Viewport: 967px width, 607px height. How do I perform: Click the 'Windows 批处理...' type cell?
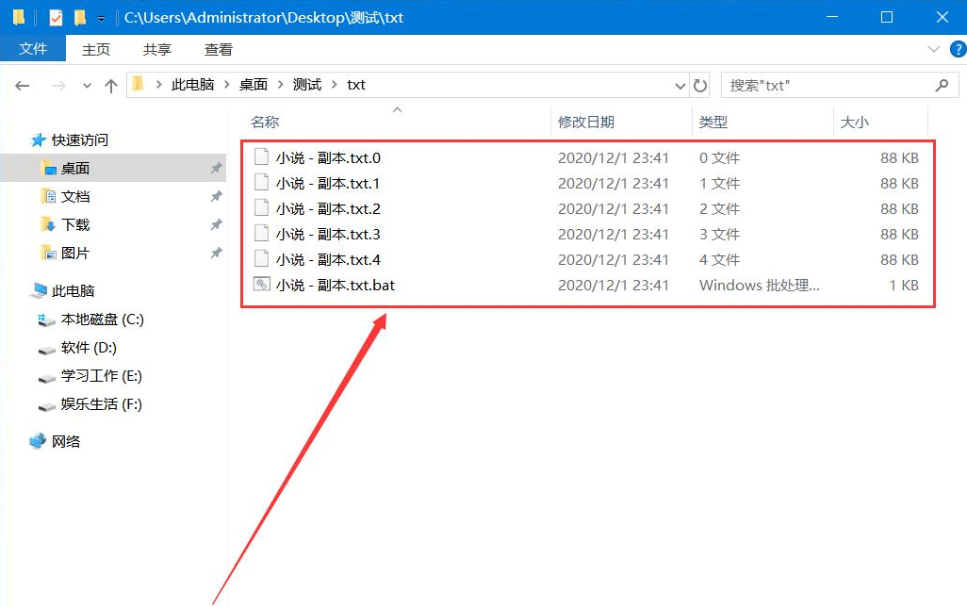coord(759,285)
